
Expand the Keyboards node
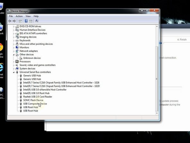[x=13, y=41]
